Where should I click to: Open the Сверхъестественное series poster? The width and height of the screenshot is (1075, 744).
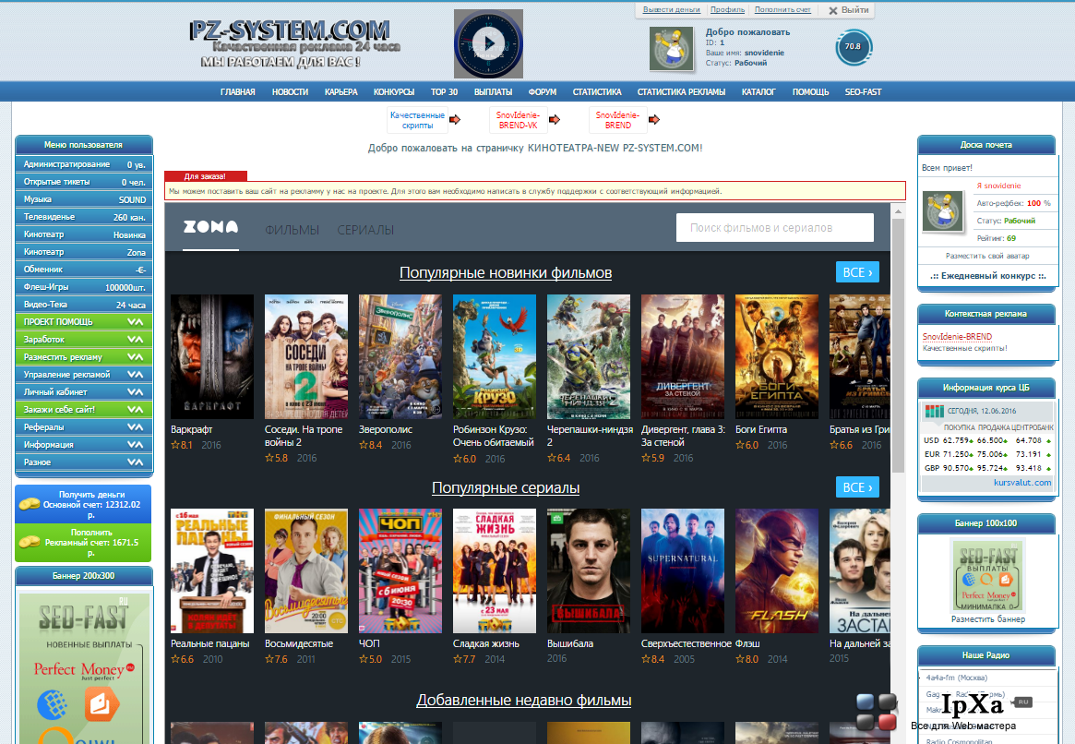click(683, 570)
